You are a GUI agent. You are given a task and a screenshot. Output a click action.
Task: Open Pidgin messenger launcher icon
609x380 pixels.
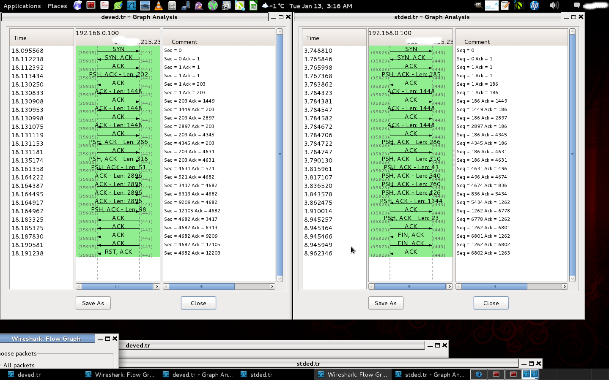(x=199, y=5)
